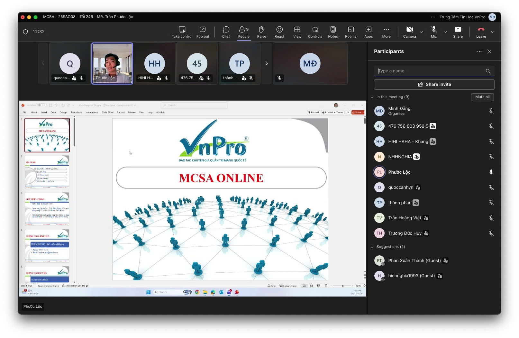Click the Windows Start button in the shared taskbar
The image size is (519, 338).
point(148,292)
